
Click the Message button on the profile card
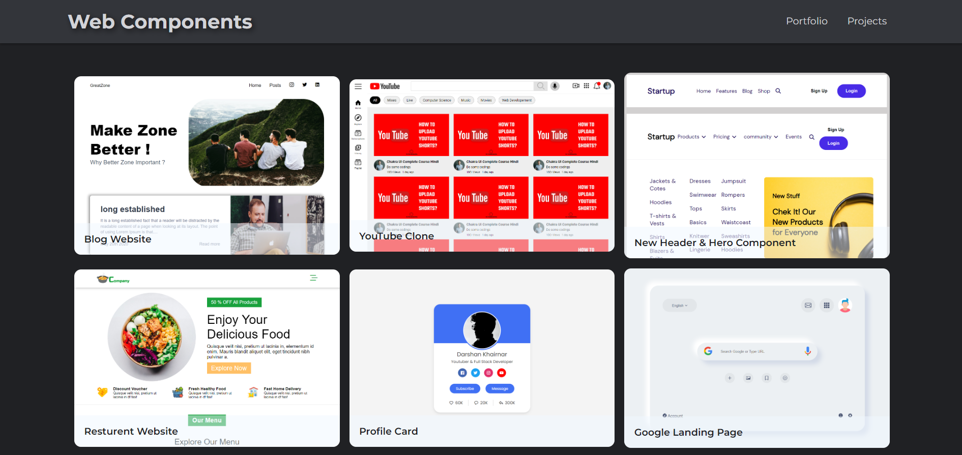(500, 388)
